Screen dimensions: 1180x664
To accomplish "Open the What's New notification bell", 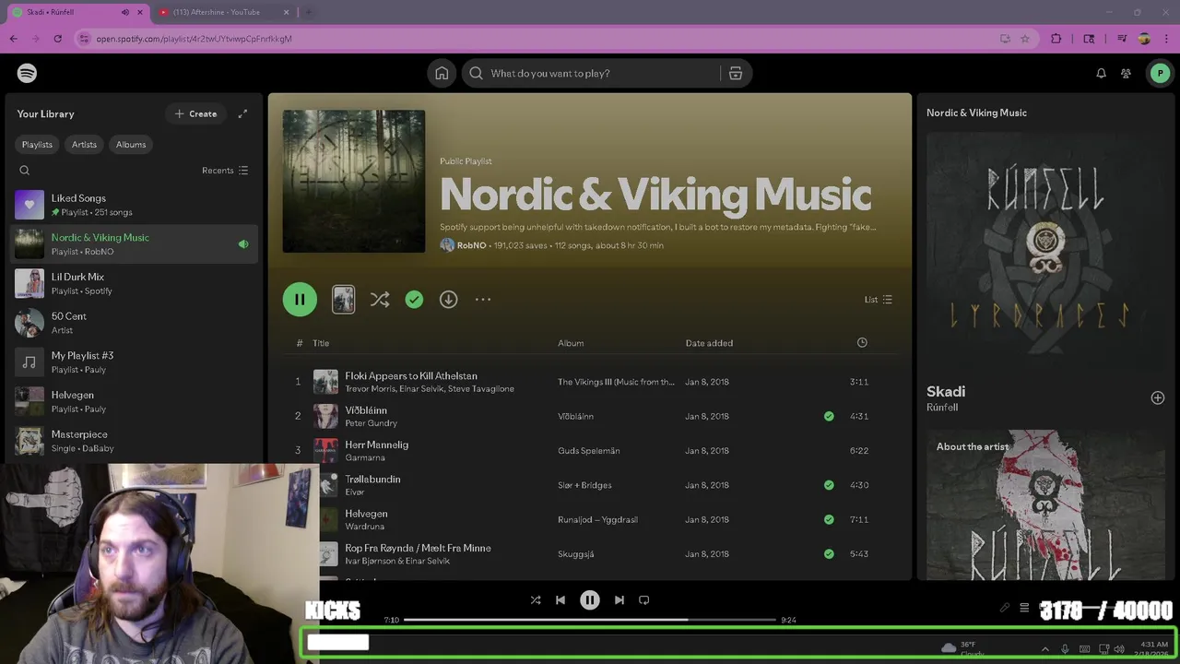I will [1101, 73].
